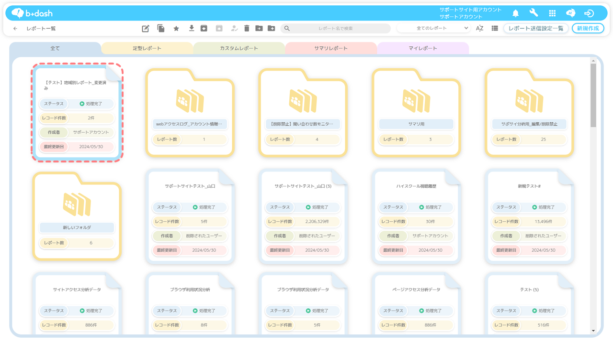The width and height of the screenshot is (613, 344).
Task: Click the 新規作成 button
Action: tap(588, 29)
